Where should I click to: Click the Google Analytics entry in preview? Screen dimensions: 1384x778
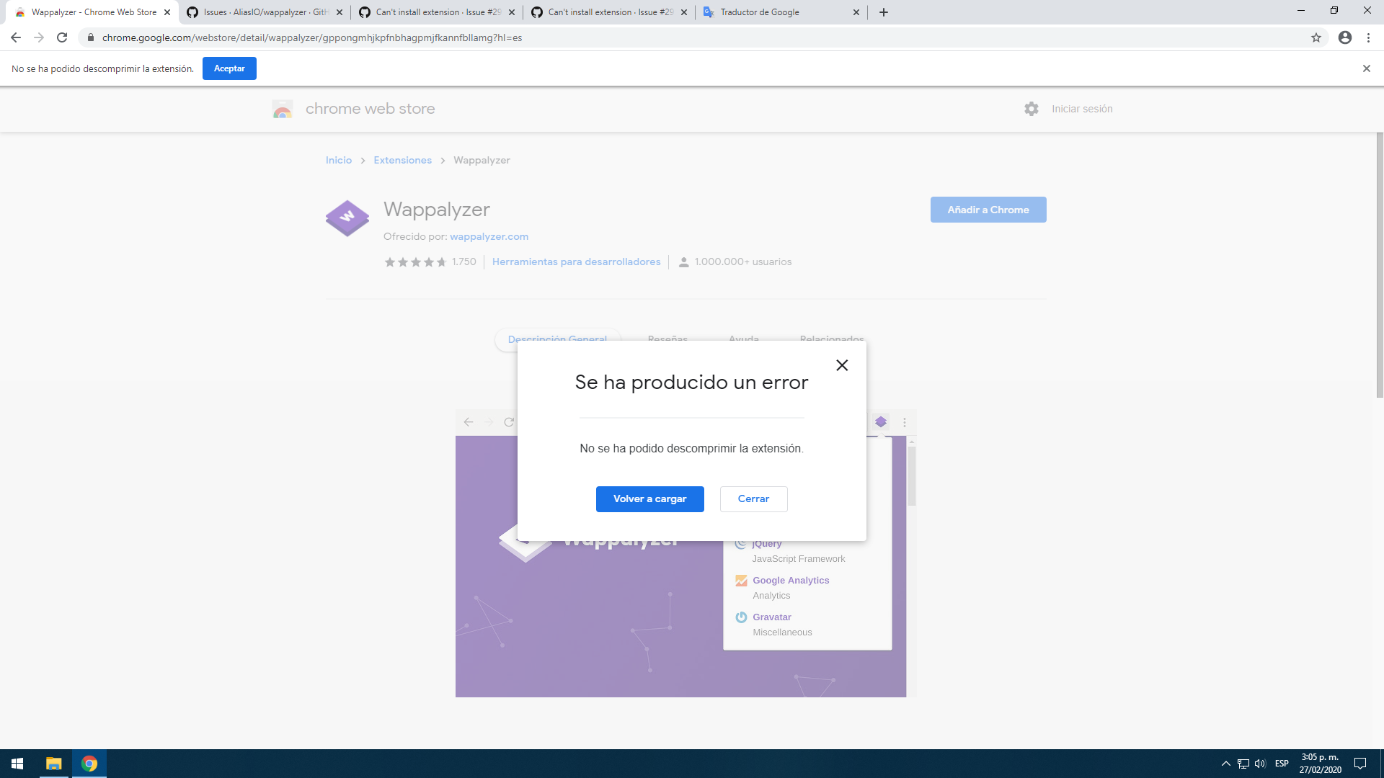(791, 581)
